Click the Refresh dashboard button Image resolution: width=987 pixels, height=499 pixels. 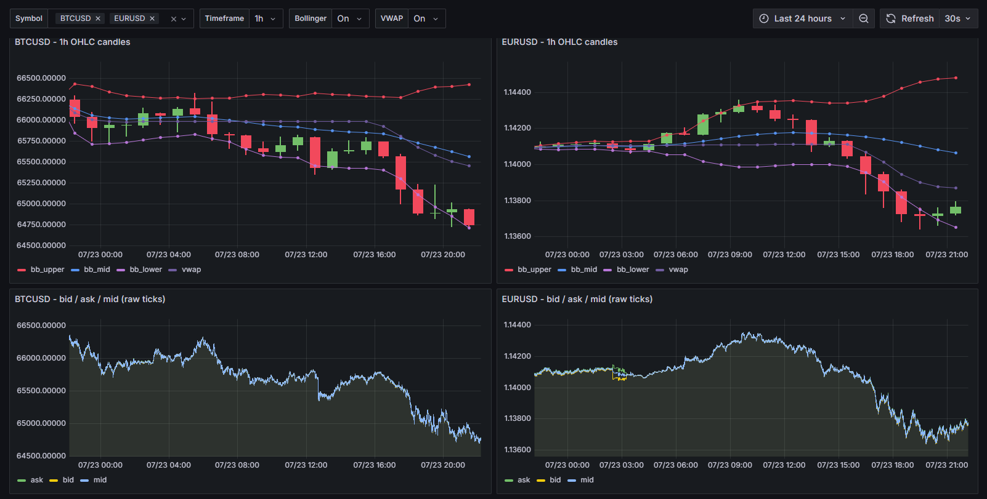tap(910, 18)
